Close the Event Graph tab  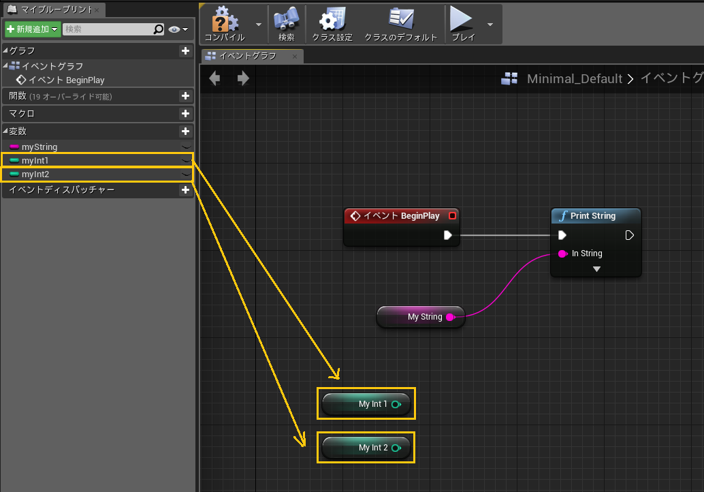point(295,56)
